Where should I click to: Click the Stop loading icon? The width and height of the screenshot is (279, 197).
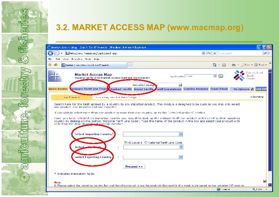click(215, 53)
